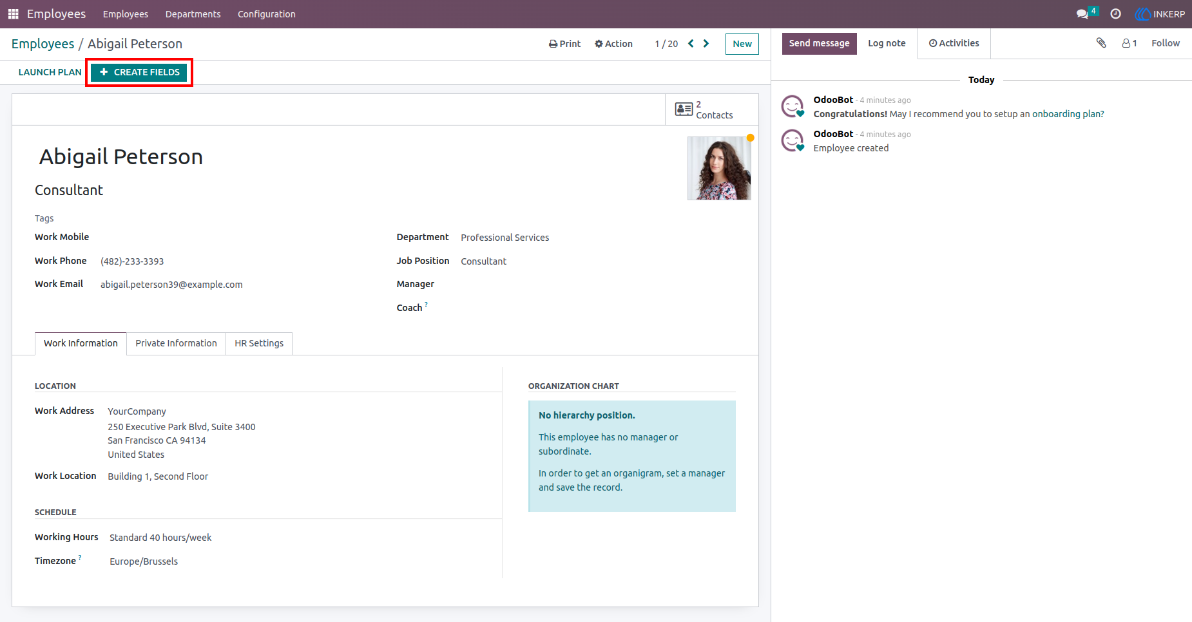This screenshot has width=1192, height=622.
Task: Go to previous employee record arrow
Action: tap(691, 44)
